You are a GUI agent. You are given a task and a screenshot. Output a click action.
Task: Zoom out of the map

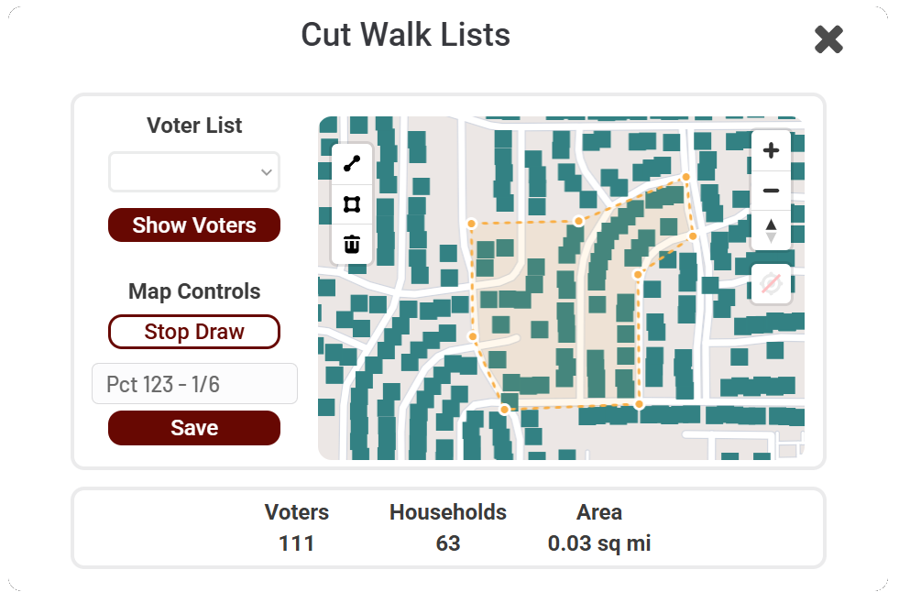pyautogui.click(x=771, y=191)
